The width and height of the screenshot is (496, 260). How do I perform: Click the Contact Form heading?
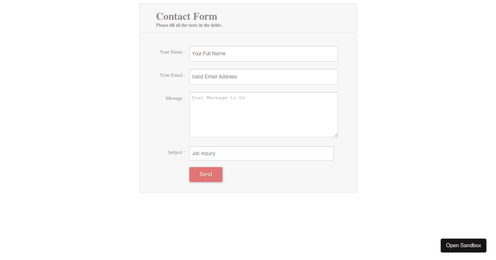186,17
